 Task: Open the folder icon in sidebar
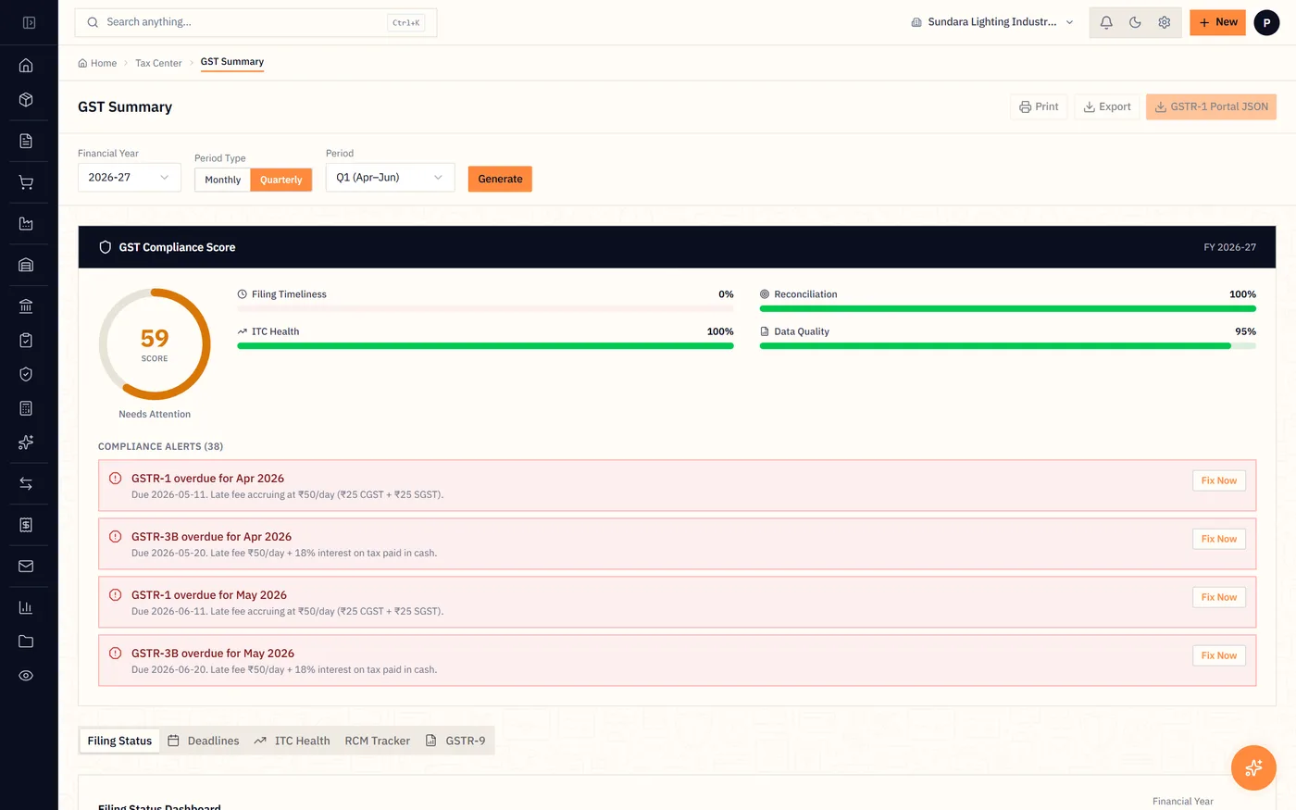coord(26,642)
